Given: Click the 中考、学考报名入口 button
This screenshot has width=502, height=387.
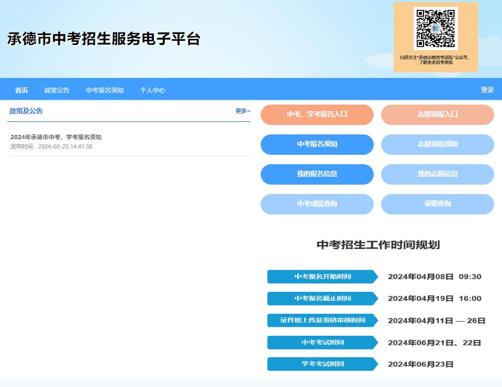Looking at the screenshot, I should [x=317, y=115].
